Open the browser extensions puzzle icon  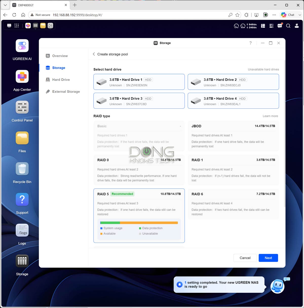point(246,15)
